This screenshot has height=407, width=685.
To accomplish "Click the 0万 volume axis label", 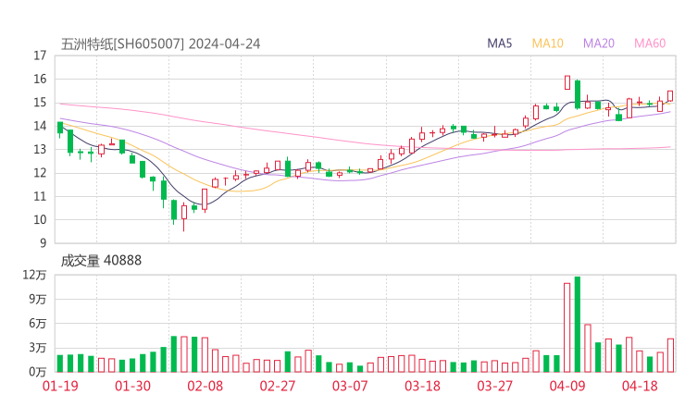I will [38, 372].
